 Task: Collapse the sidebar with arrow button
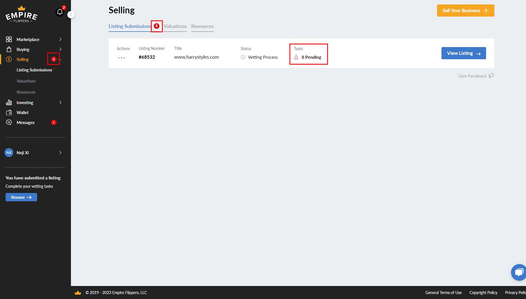click(x=71, y=15)
